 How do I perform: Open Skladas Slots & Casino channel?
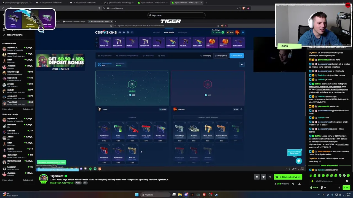point(17,132)
